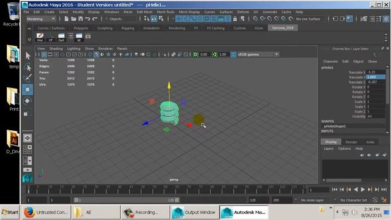Toggle viewport color management icon

[233, 54]
